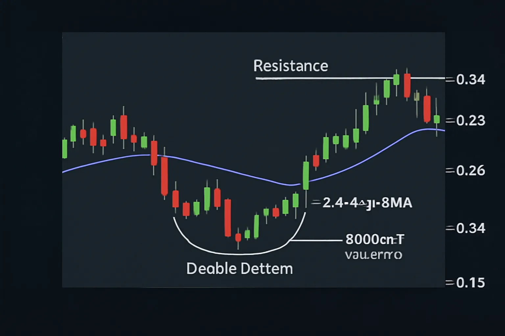Screen dimensions: 505x336
Task: Click the red candle piercing the resistance line
Action: tap(407, 85)
